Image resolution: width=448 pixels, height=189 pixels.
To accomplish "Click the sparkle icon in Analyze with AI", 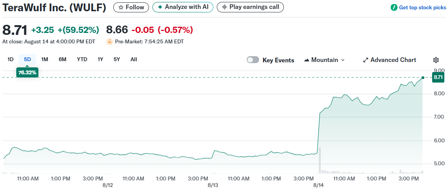I will click(x=160, y=7).
